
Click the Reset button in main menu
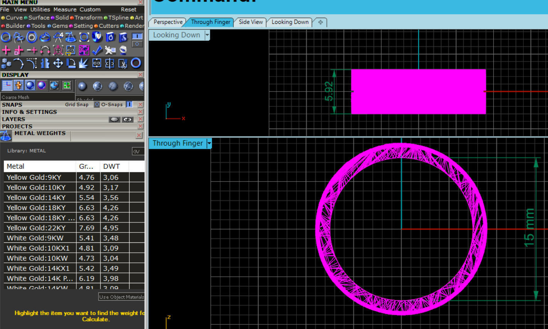pos(129,9)
